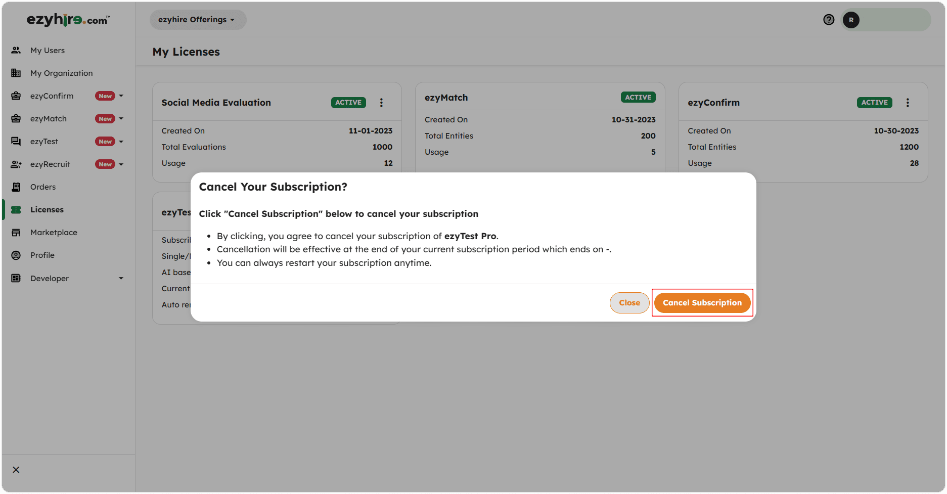Viewport: 947px width, 494px height.
Task: Click the Profile person icon
Action: pos(16,255)
